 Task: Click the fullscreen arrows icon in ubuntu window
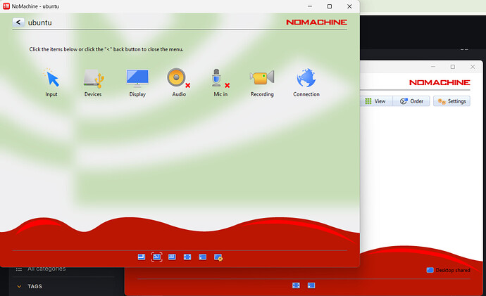[187, 257]
